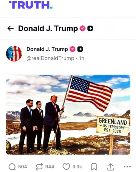The image size is (136, 172).
Task: Click the 1h post timestamp
Action: pyautogui.click(x=82, y=58)
